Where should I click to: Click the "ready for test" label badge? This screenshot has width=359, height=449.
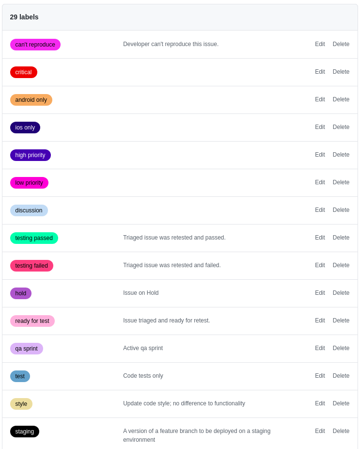coord(32,321)
